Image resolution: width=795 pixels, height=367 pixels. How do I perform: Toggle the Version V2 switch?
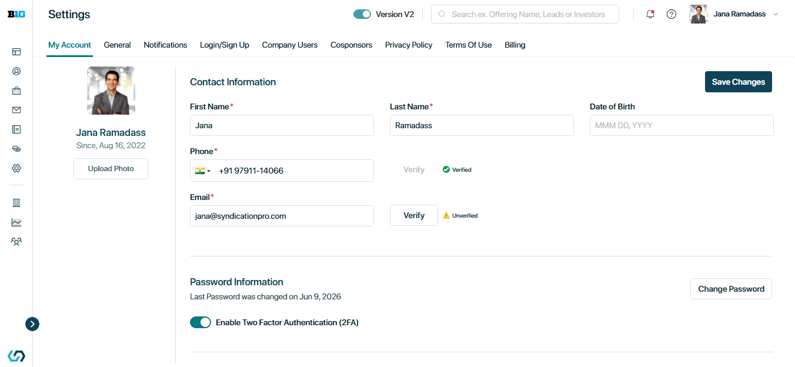tap(362, 14)
